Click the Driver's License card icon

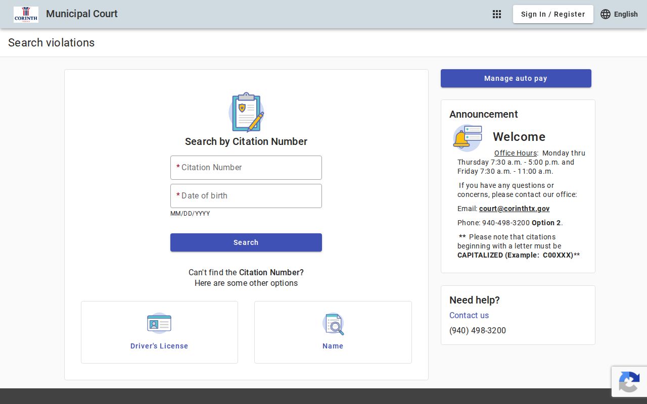click(x=159, y=323)
